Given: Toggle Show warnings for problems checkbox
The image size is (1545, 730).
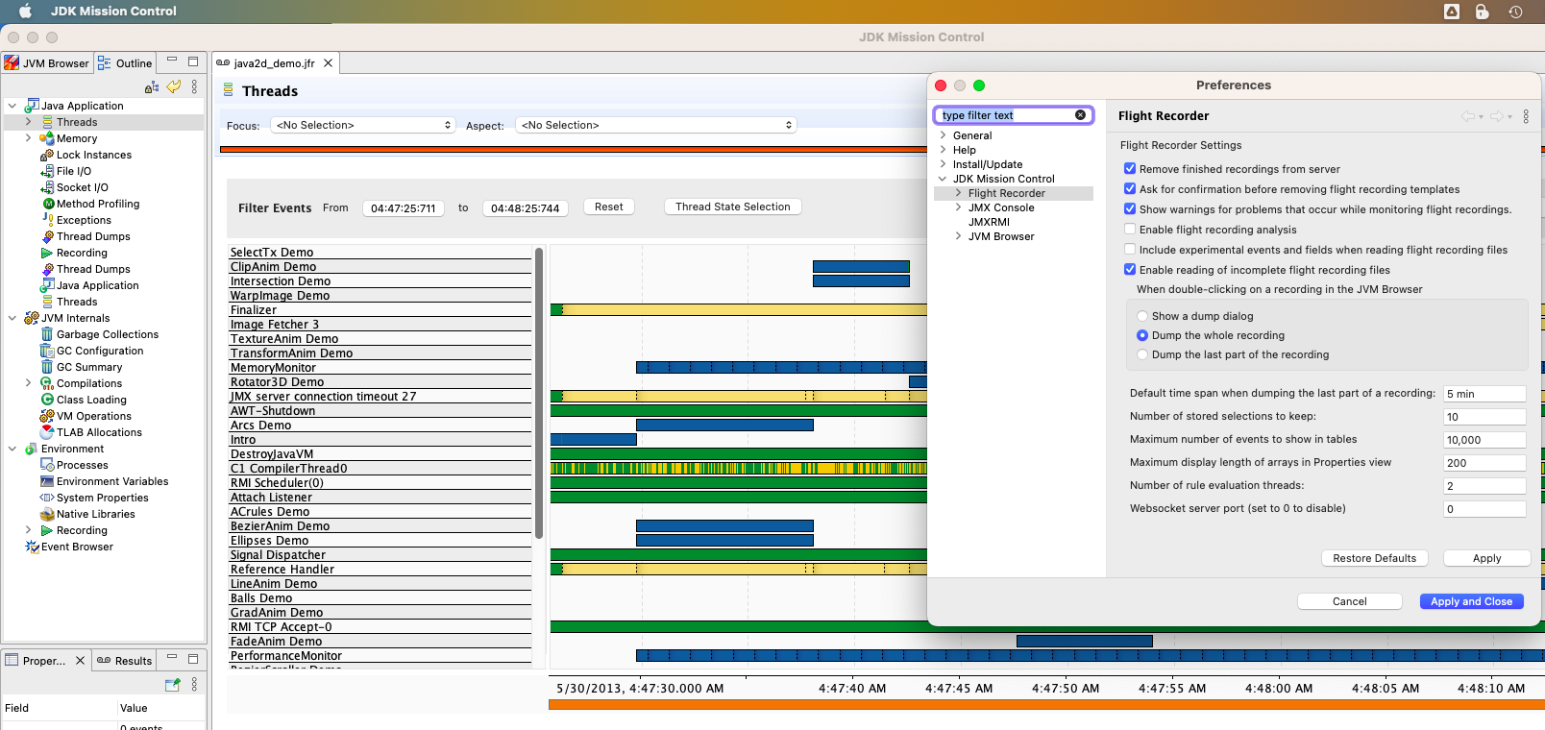Looking at the screenshot, I should coord(1130,209).
